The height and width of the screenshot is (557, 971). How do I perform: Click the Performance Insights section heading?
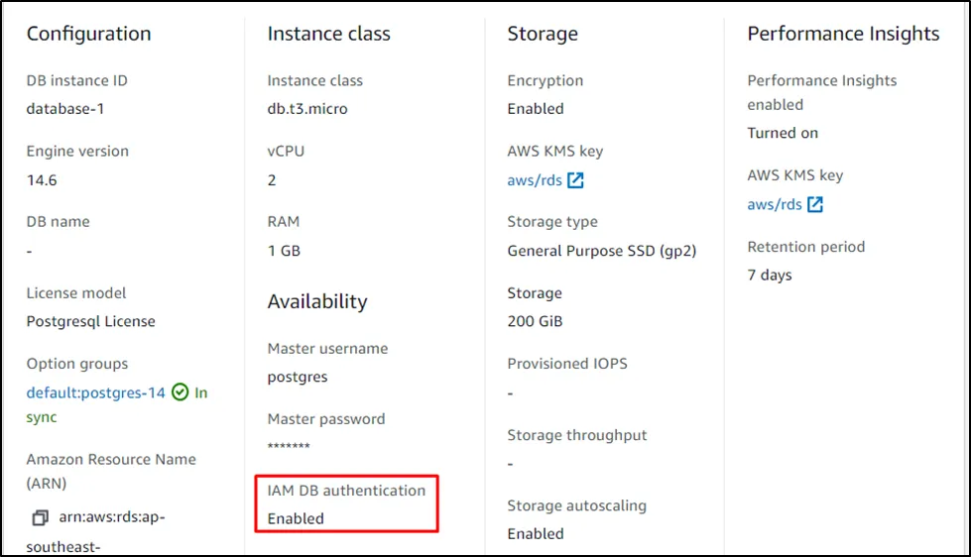click(x=843, y=34)
